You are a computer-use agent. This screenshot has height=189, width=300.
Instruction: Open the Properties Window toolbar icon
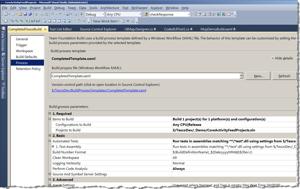(199, 14)
